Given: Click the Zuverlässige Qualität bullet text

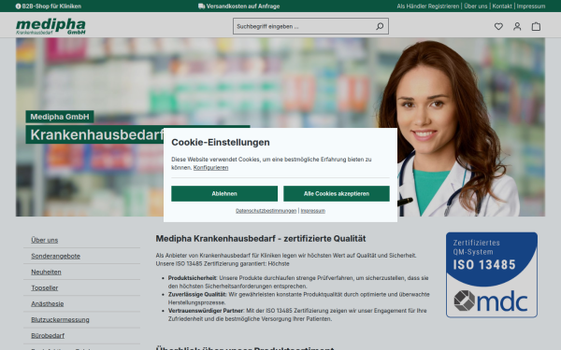Looking at the screenshot, I should pos(299,299).
